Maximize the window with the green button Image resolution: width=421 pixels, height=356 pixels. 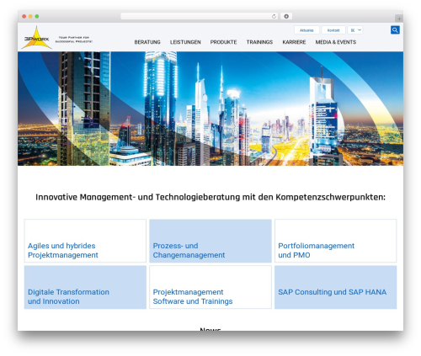click(x=37, y=17)
